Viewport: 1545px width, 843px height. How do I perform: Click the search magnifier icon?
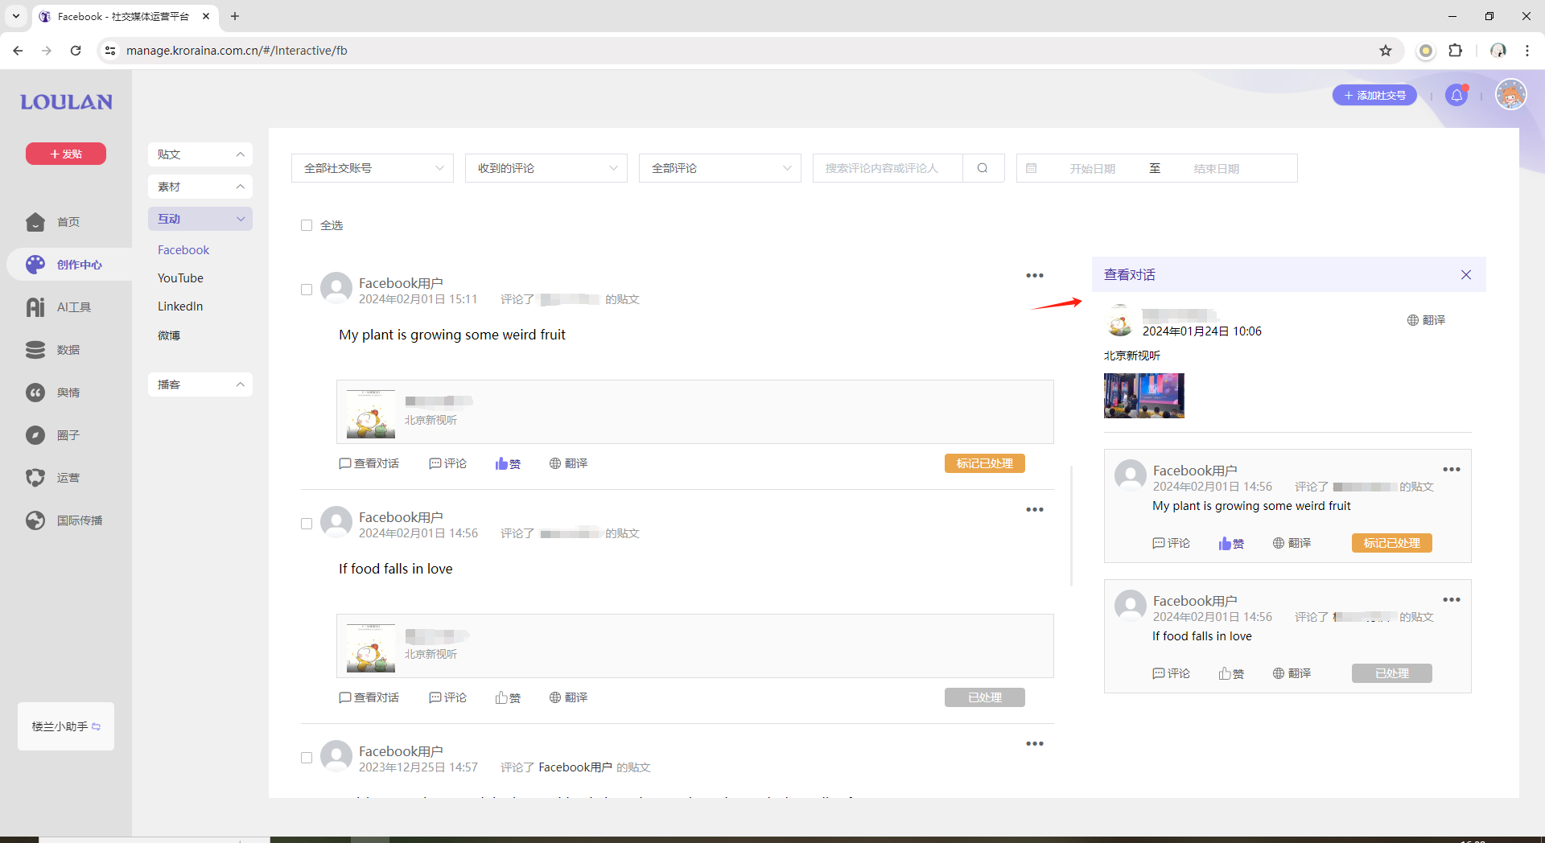[x=983, y=168]
